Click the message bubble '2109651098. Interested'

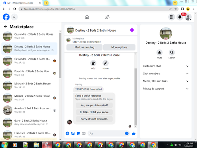[x=88, y=89]
